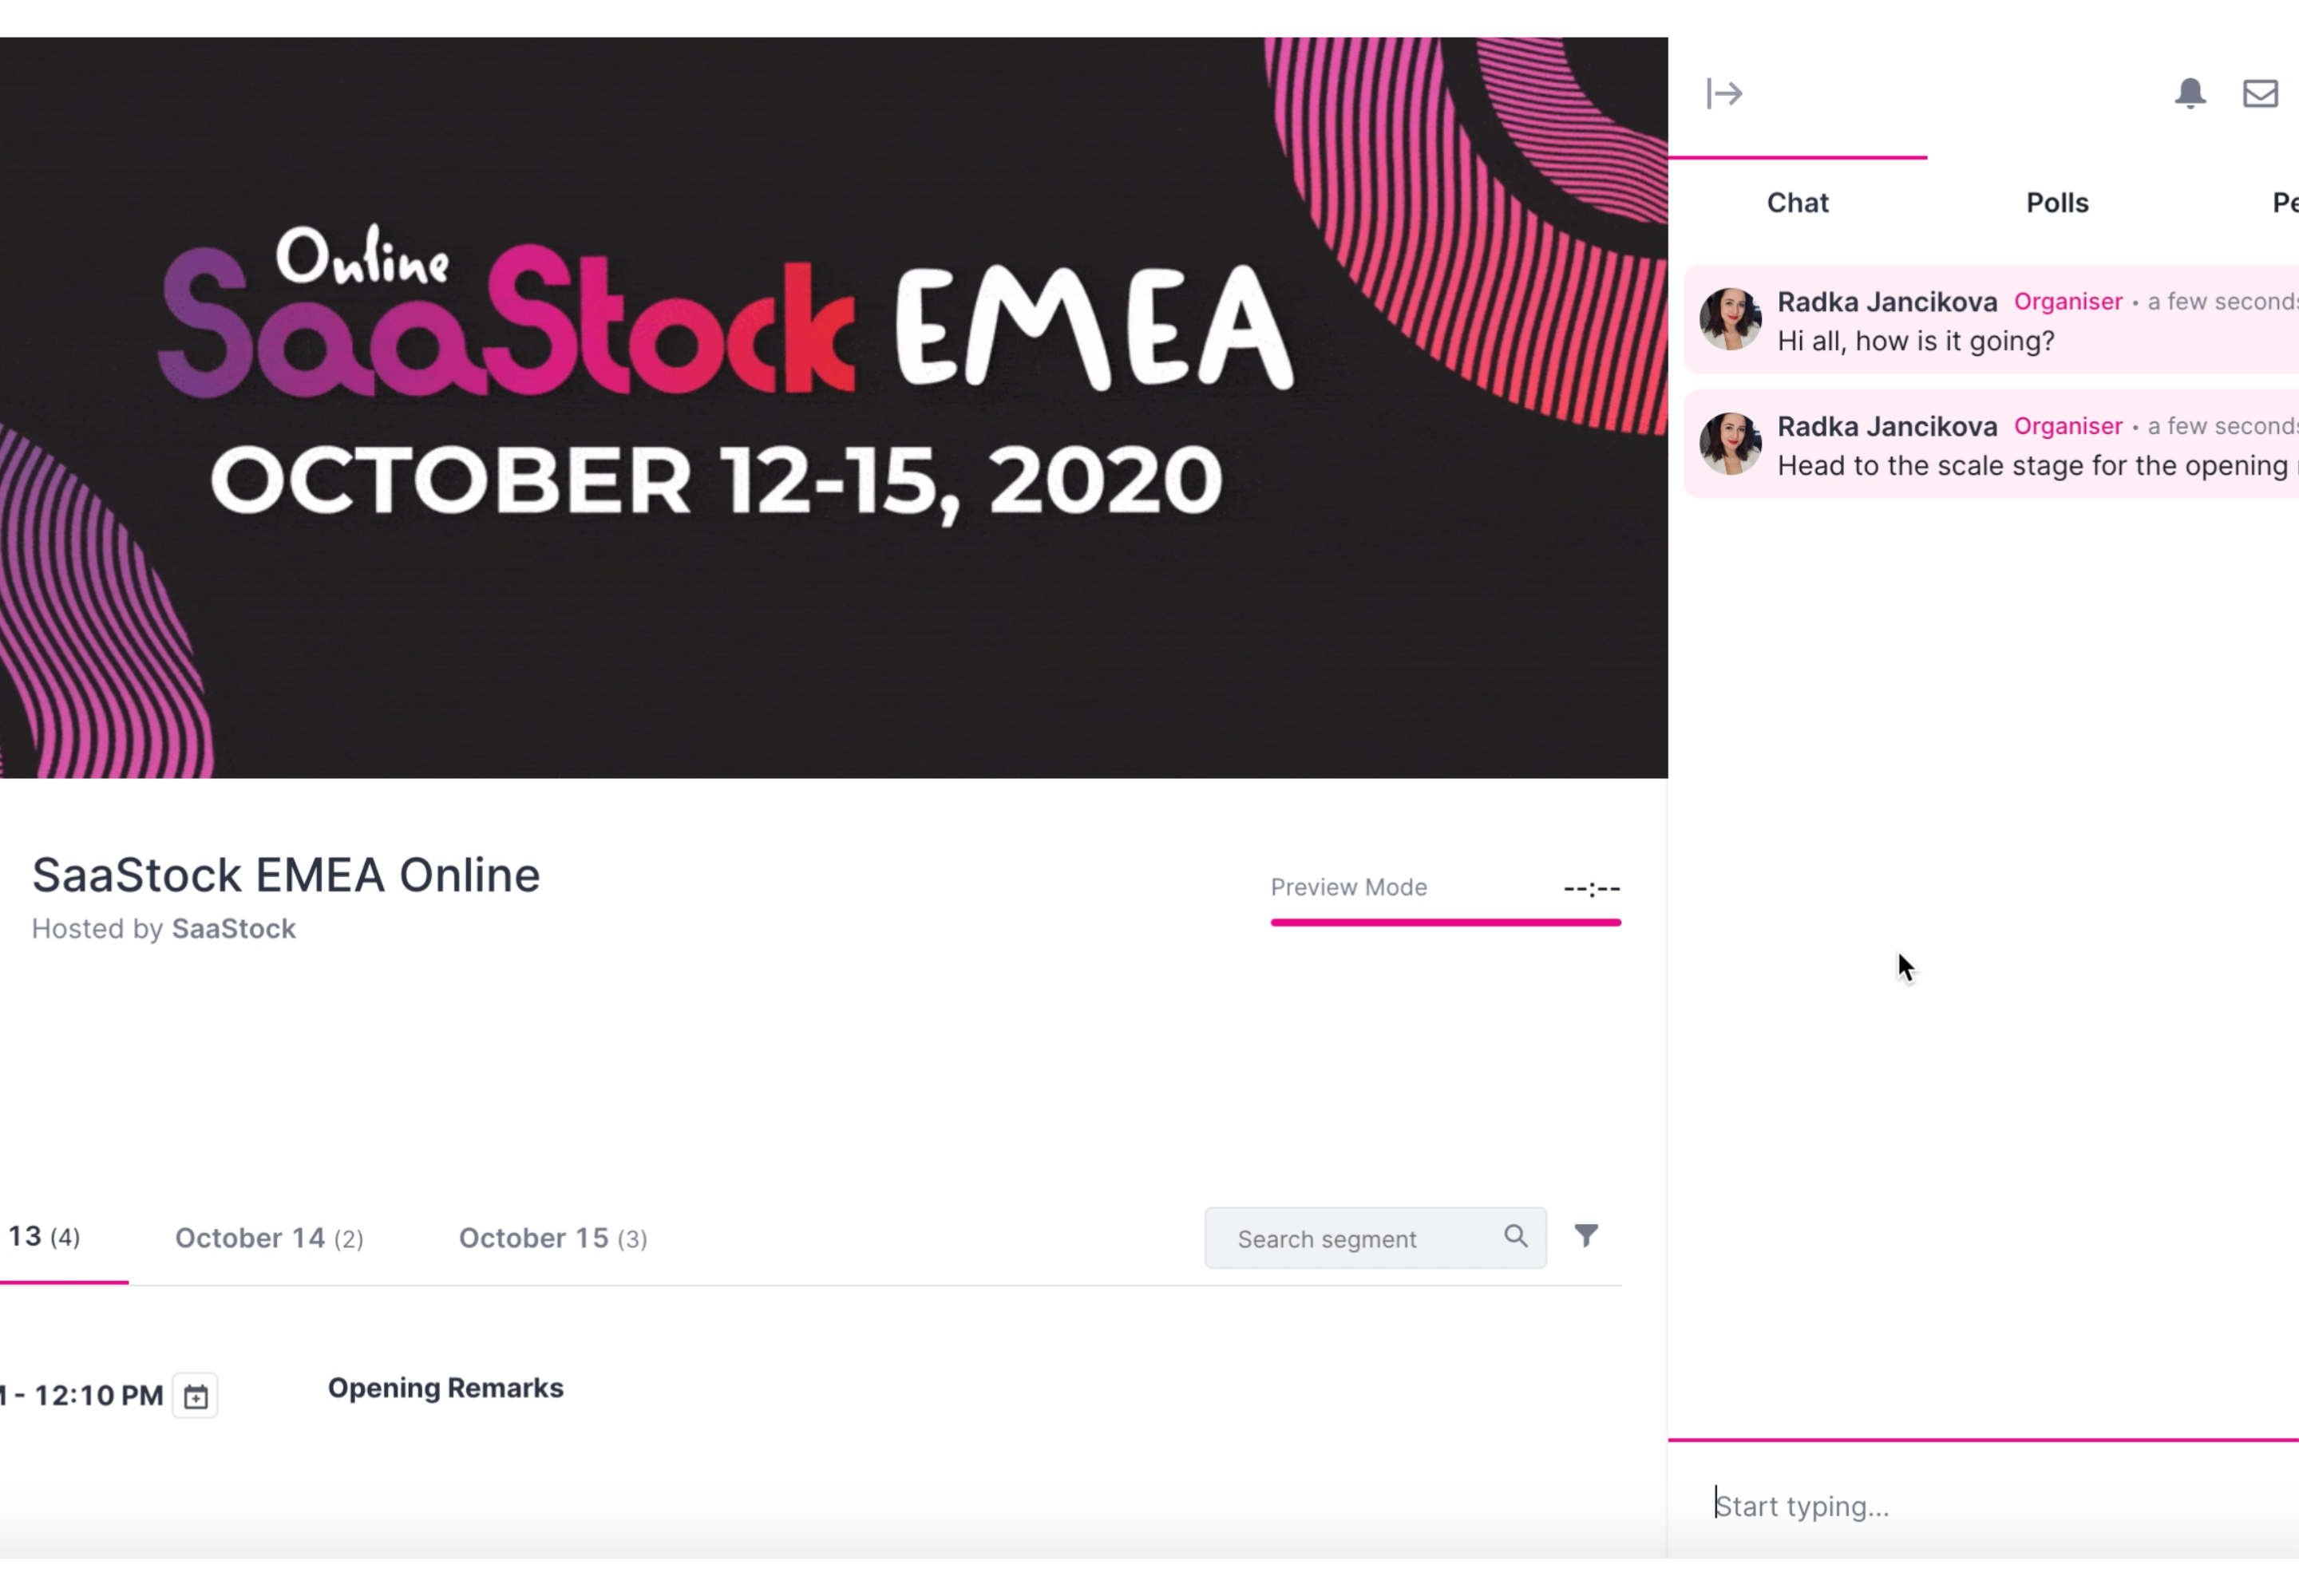Viewport: 2299px width, 1596px height.
Task: Open the schedule filter funnel icon
Action: [1585, 1236]
